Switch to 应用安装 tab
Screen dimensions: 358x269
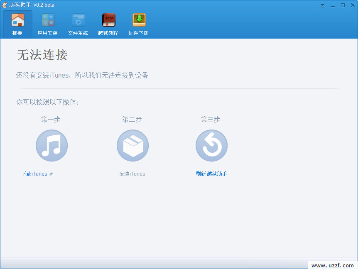click(47, 24)
